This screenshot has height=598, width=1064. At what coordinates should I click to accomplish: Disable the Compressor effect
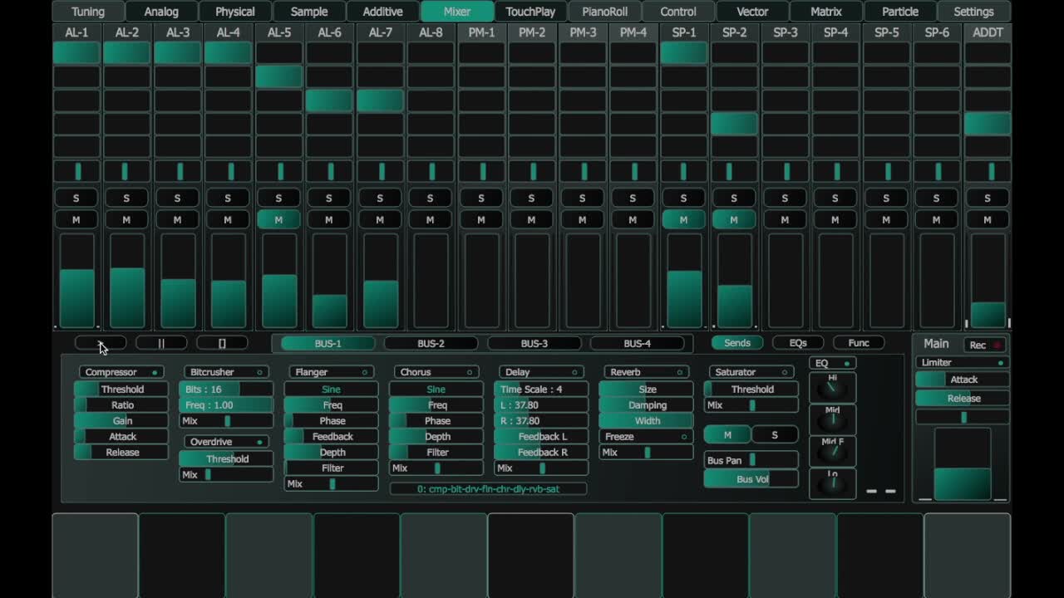point(121,372)
